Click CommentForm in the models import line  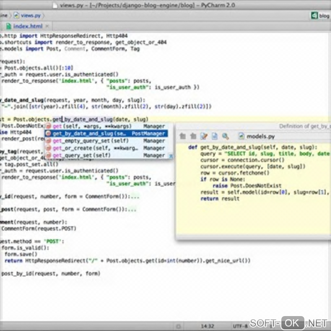[x=108, y=49]
